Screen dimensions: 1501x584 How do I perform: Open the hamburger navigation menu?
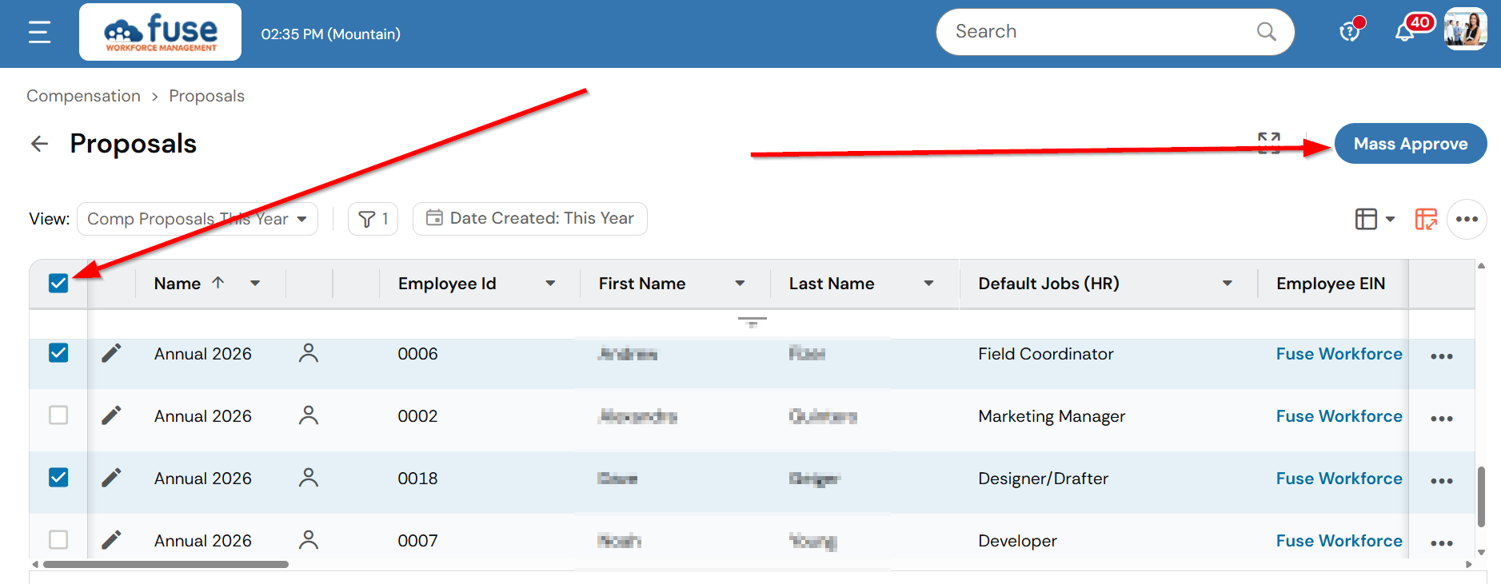39,32
